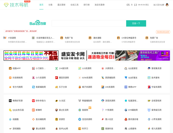Open the 微商APP link
The height and width of the screenshot is (133, 173).
pyautogui.click(x=132, y=87)
